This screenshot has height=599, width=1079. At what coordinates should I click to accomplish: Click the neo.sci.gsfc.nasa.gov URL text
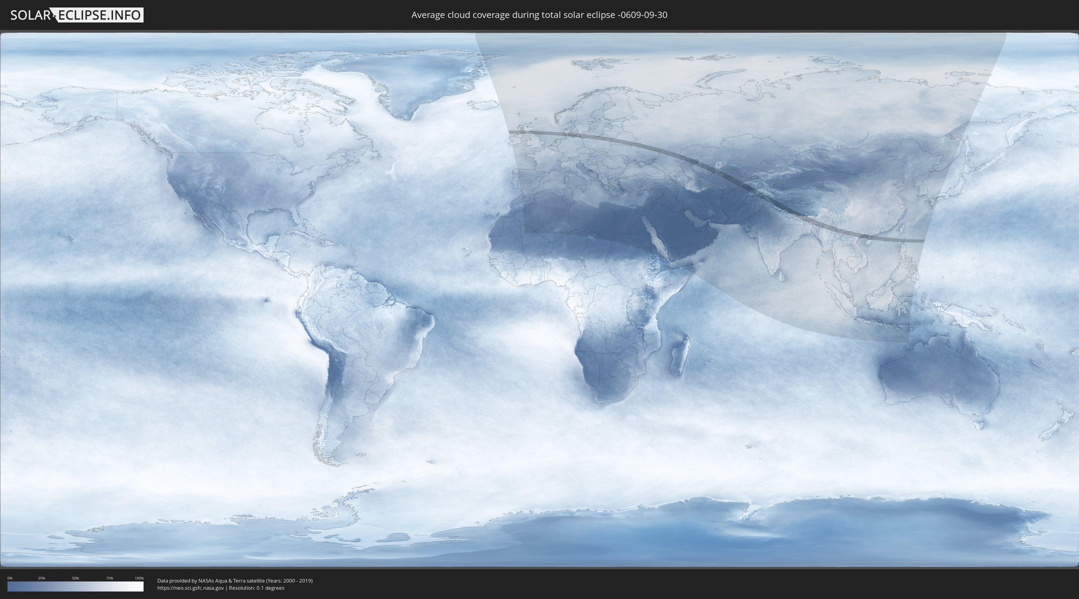190,588
